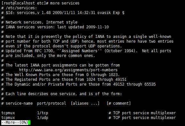This screenshot has width=185, height=126.
Task: Click the '1024 through 49151' port range
Action: [x=106, y=80]
